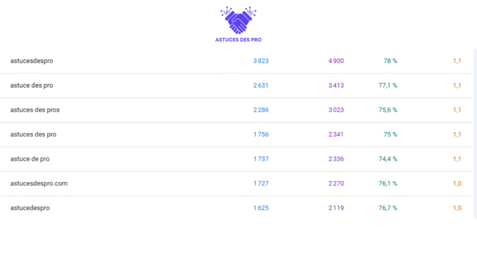Click the 75 % CTR value
477x268 pixels.
point(390,134)
